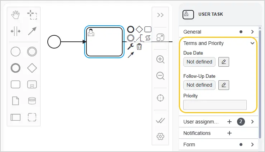Append gateway from context pad
The width and height of the screenshot is (265, 152).
139,29
